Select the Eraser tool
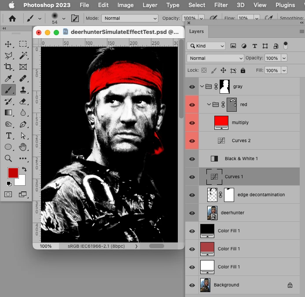This screenshot has height=297, width=305. (x=23, y=101)
